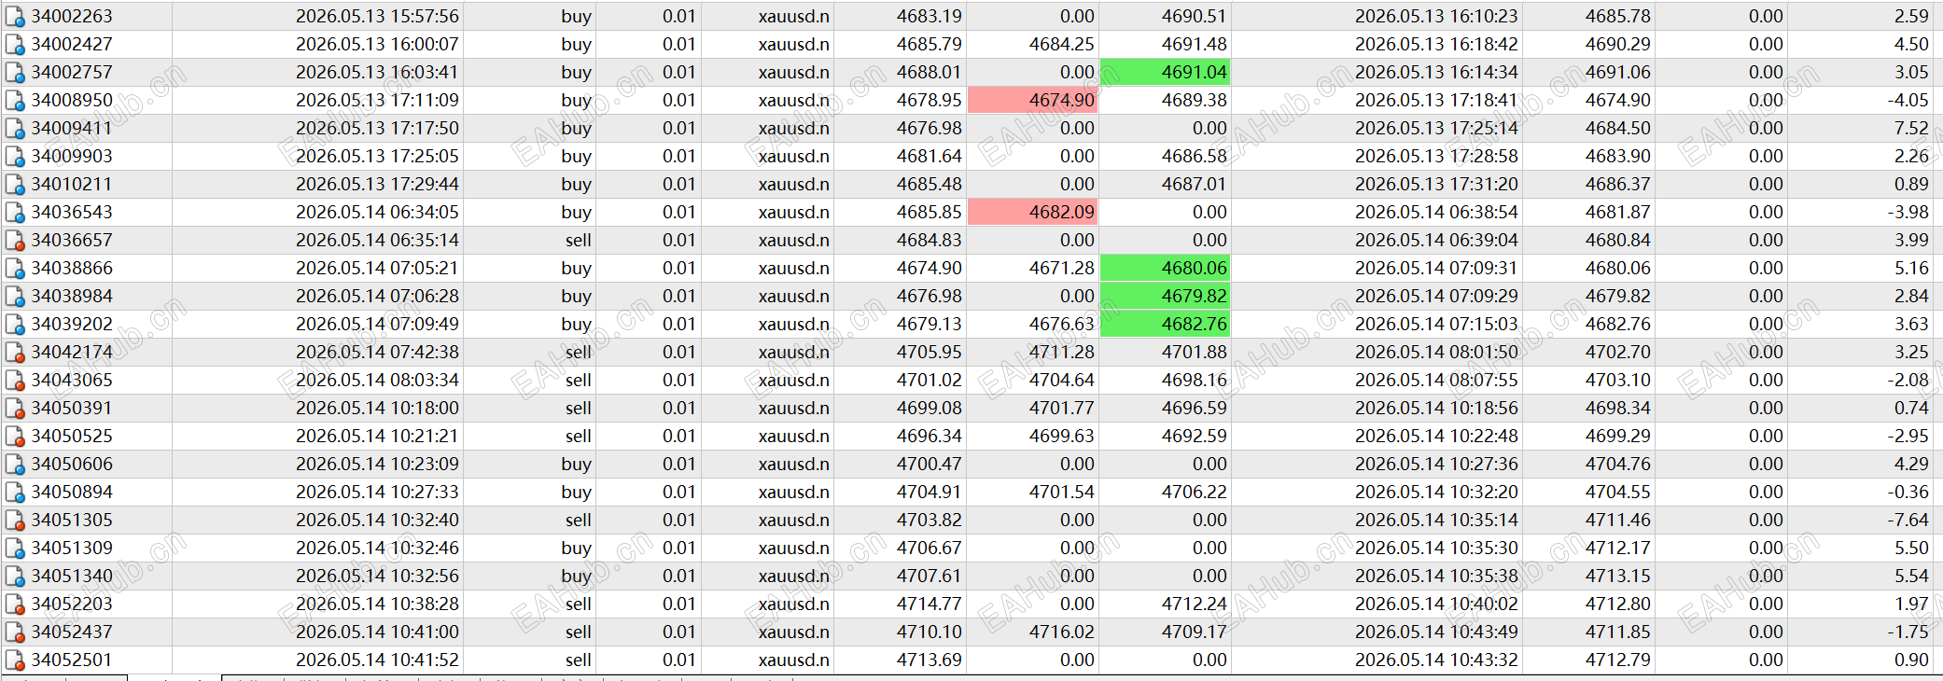Select the red highlighted stop loss 4682.09
The height and width of the screenshot is (681, 1943).
click(x=1032, y=212)
